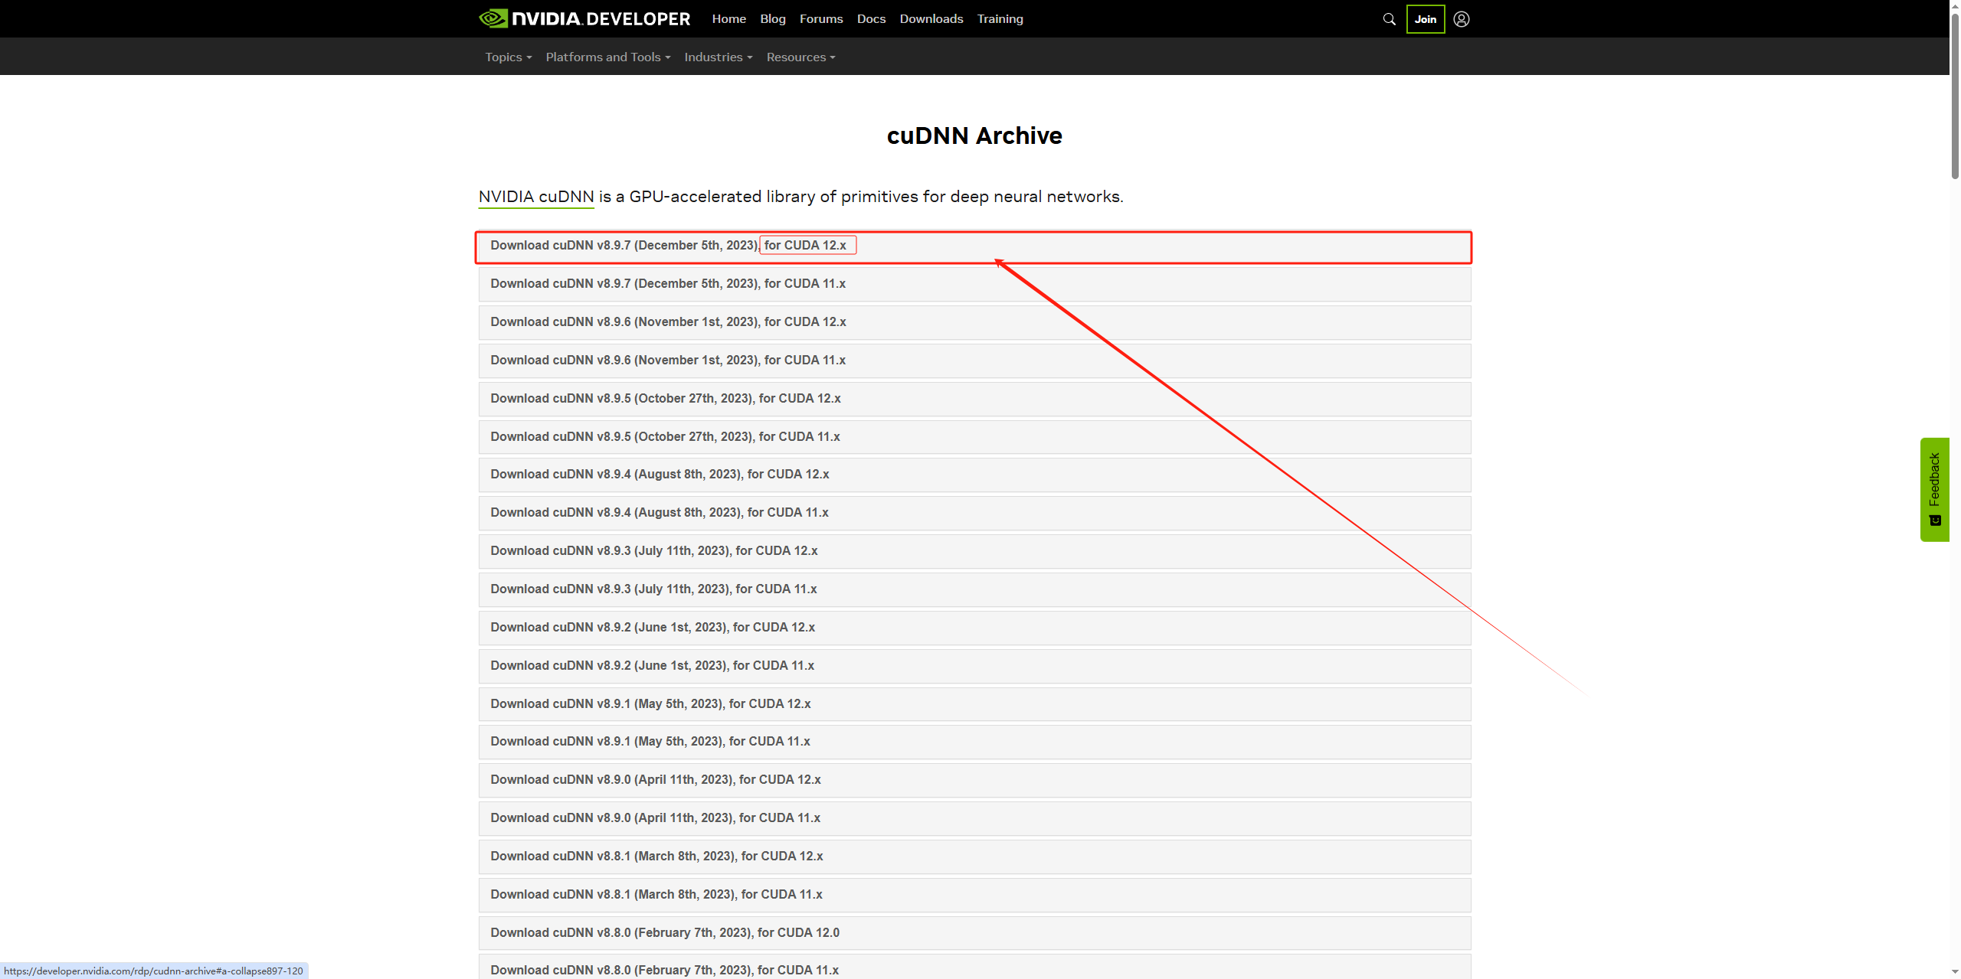The image size is (1961, 979).
Task: Click the scrollbar down arrow
Action: (x=1955, y=973)
